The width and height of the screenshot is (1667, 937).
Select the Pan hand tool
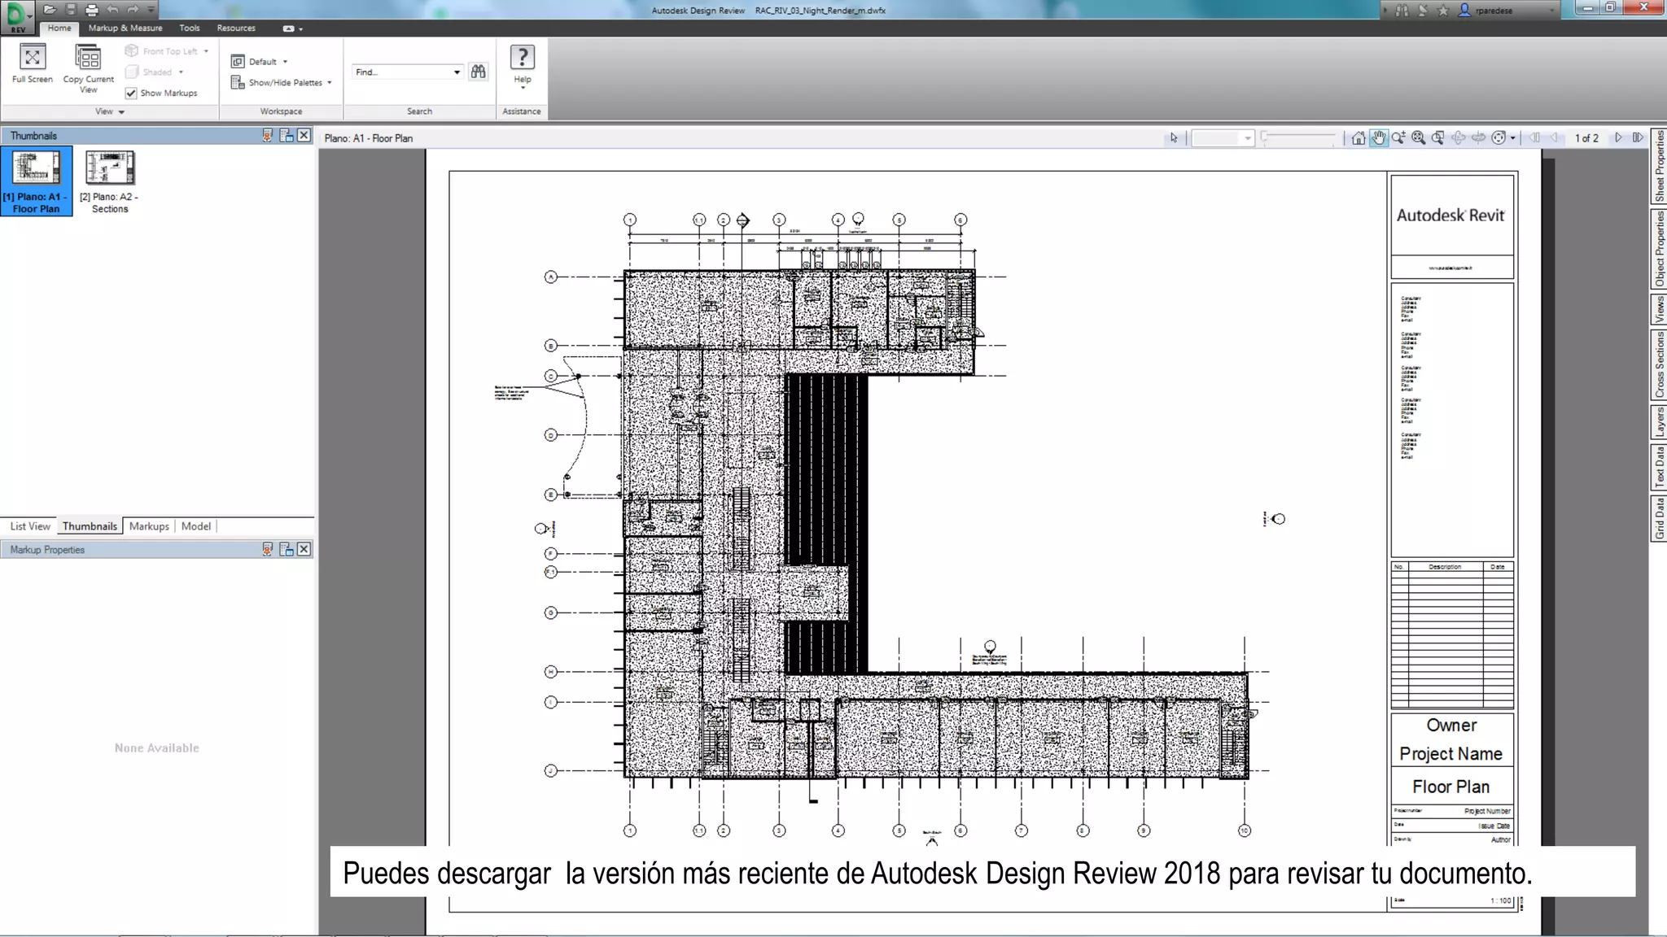(x=1378, y=138)
